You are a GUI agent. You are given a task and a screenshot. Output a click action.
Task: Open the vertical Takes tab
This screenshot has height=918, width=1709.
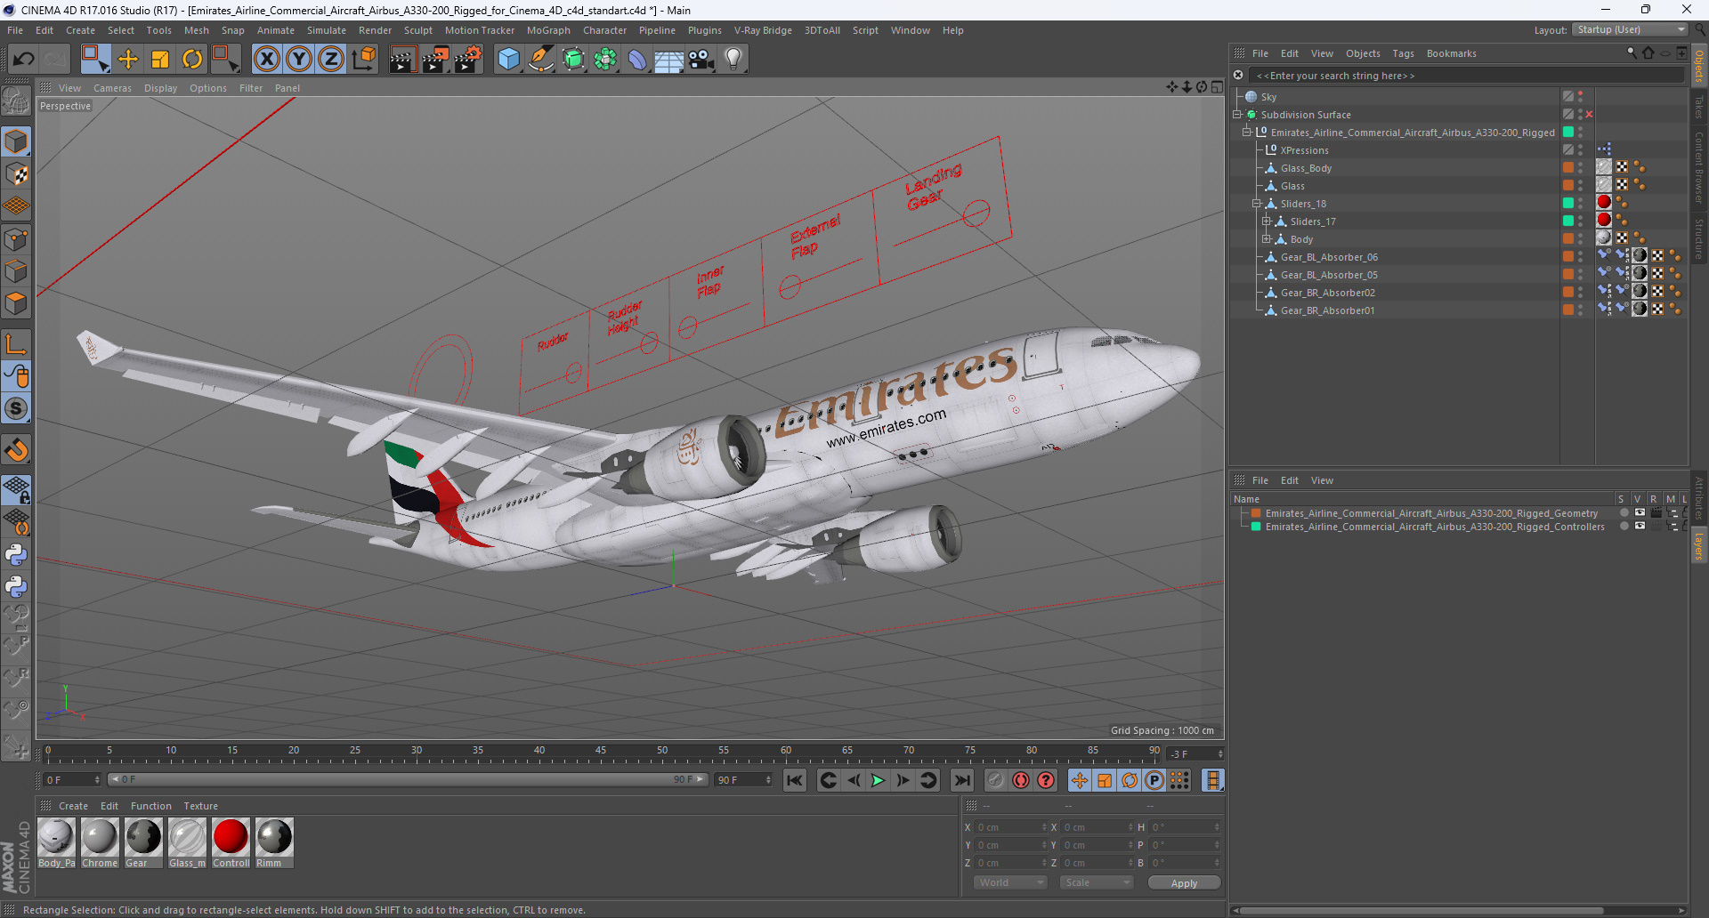pos(1699,108)
